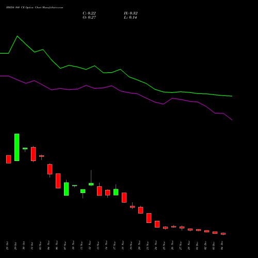Select the red candle for 28 Oct
The image size is (258, 258).
9,159
